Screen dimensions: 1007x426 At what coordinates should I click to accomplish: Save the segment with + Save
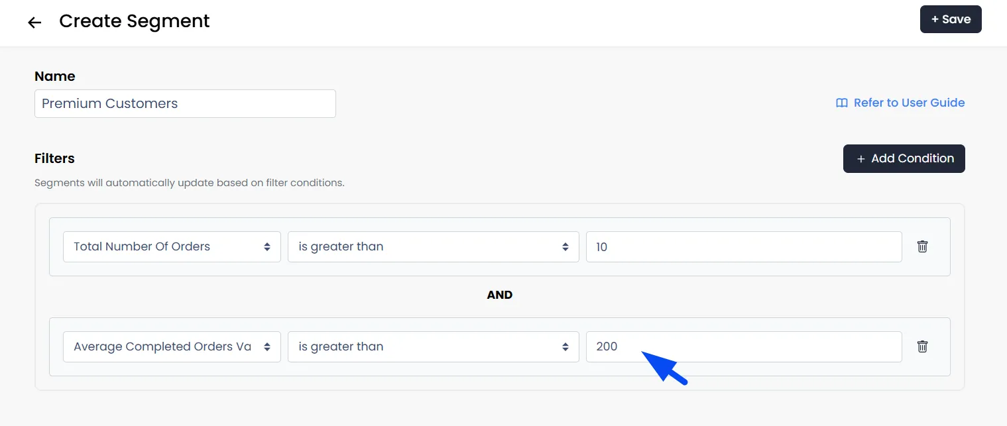click(951, 19)
